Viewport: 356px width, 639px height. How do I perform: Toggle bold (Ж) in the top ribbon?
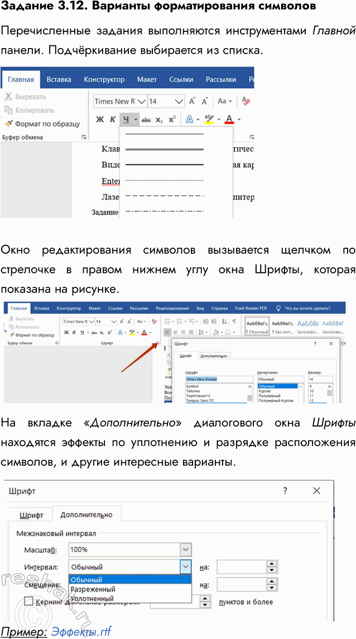tap(100, 119)
